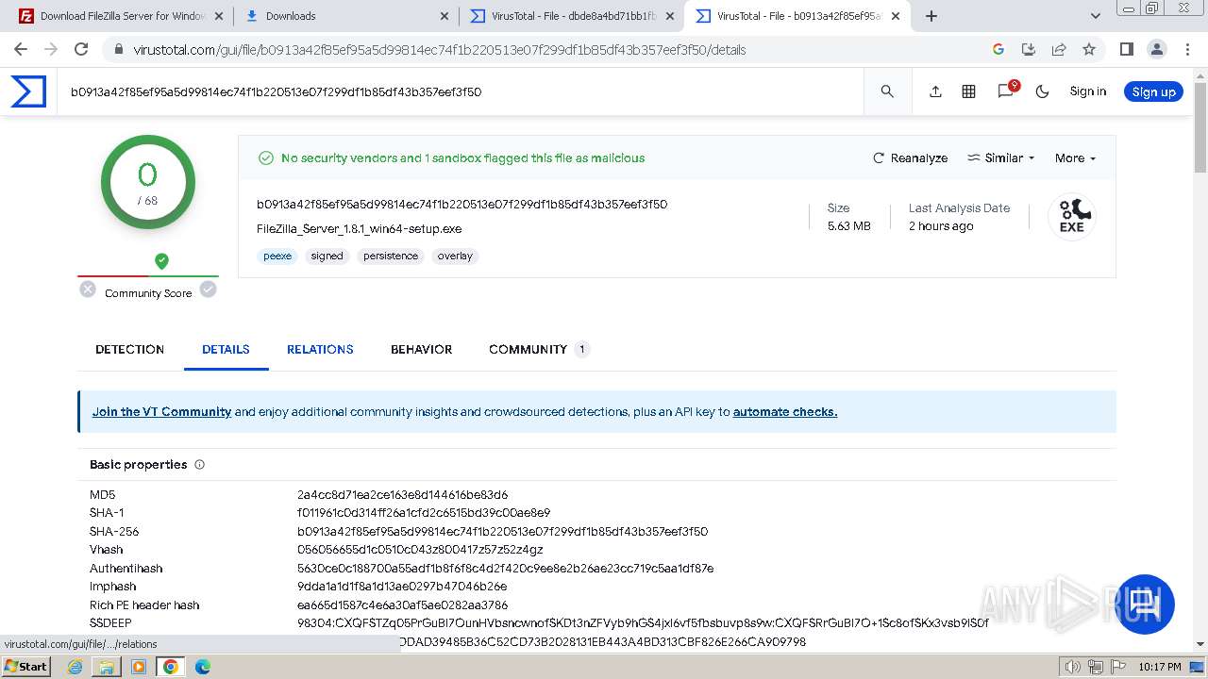Open the apps grid icon
The height and width of the screenshot is (679, 1208).
pyautogui.click(x=968, y=91)
